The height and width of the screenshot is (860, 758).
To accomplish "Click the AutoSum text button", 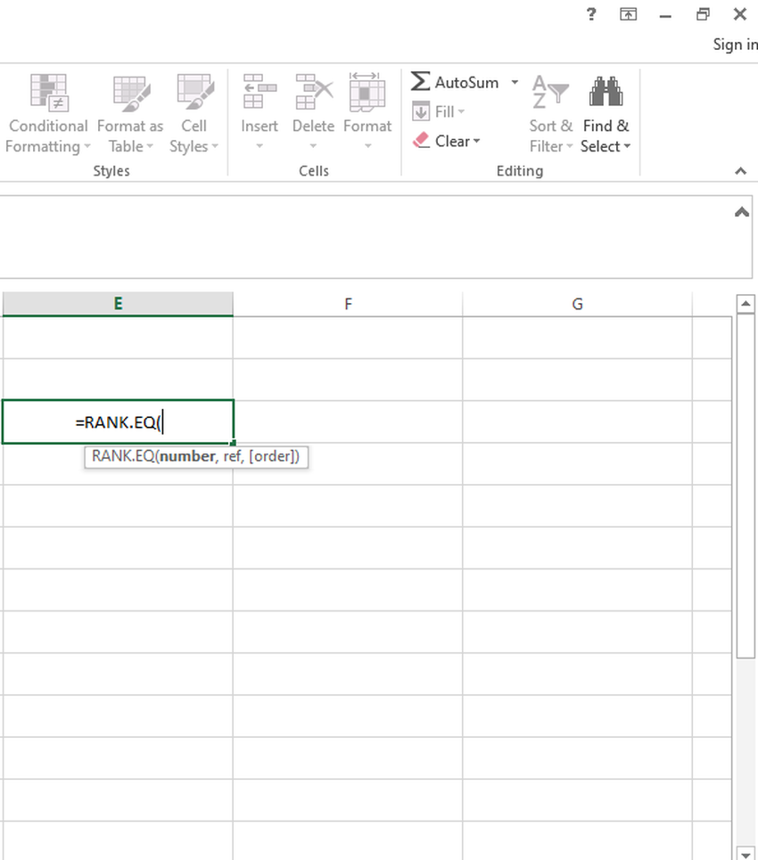I will 466,82.
